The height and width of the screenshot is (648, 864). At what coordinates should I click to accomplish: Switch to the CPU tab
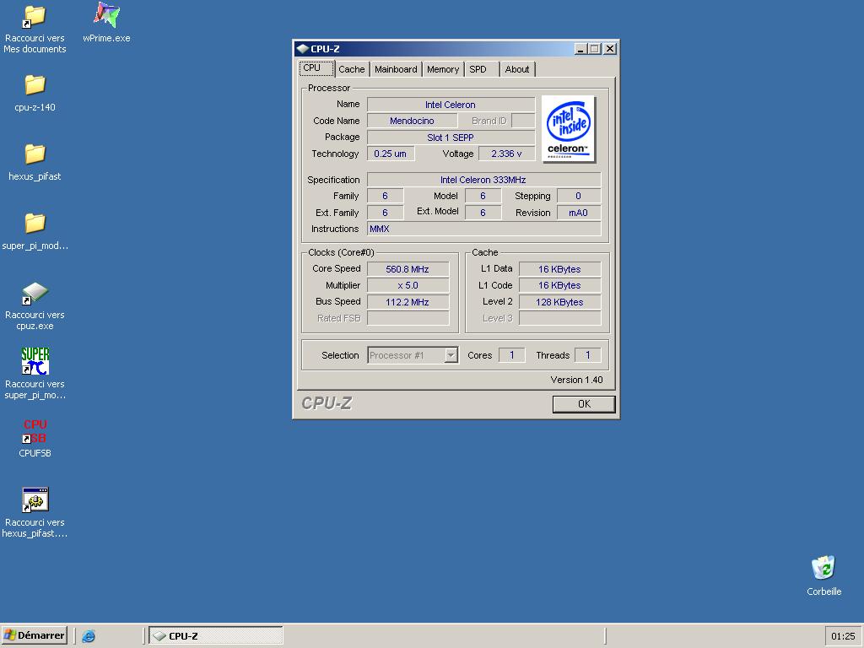[316, 68]
